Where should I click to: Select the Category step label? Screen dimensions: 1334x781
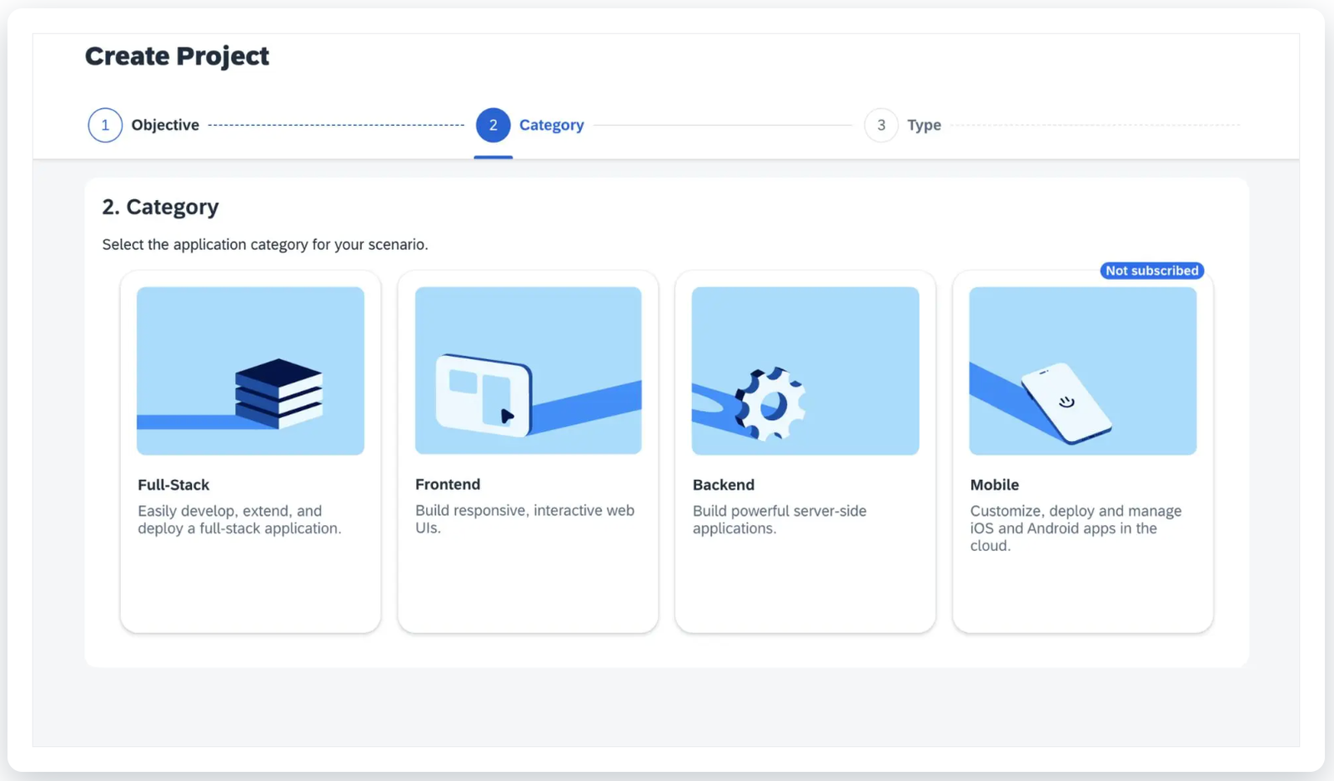pyautogui.click(x=551, y=125)
